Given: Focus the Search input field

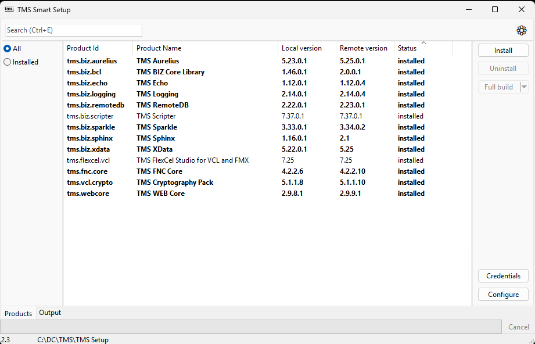Looking at the screenshot, I should (74, 30).
